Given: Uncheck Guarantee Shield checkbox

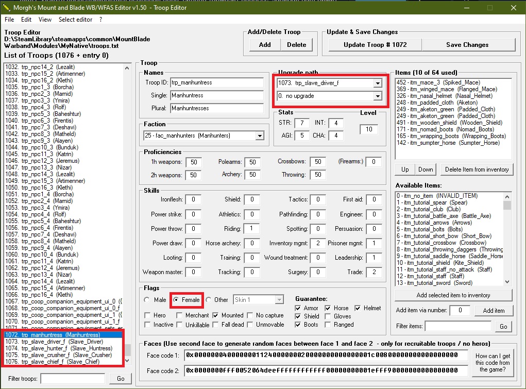Looking at the screenshot, I should coord(298,316).
